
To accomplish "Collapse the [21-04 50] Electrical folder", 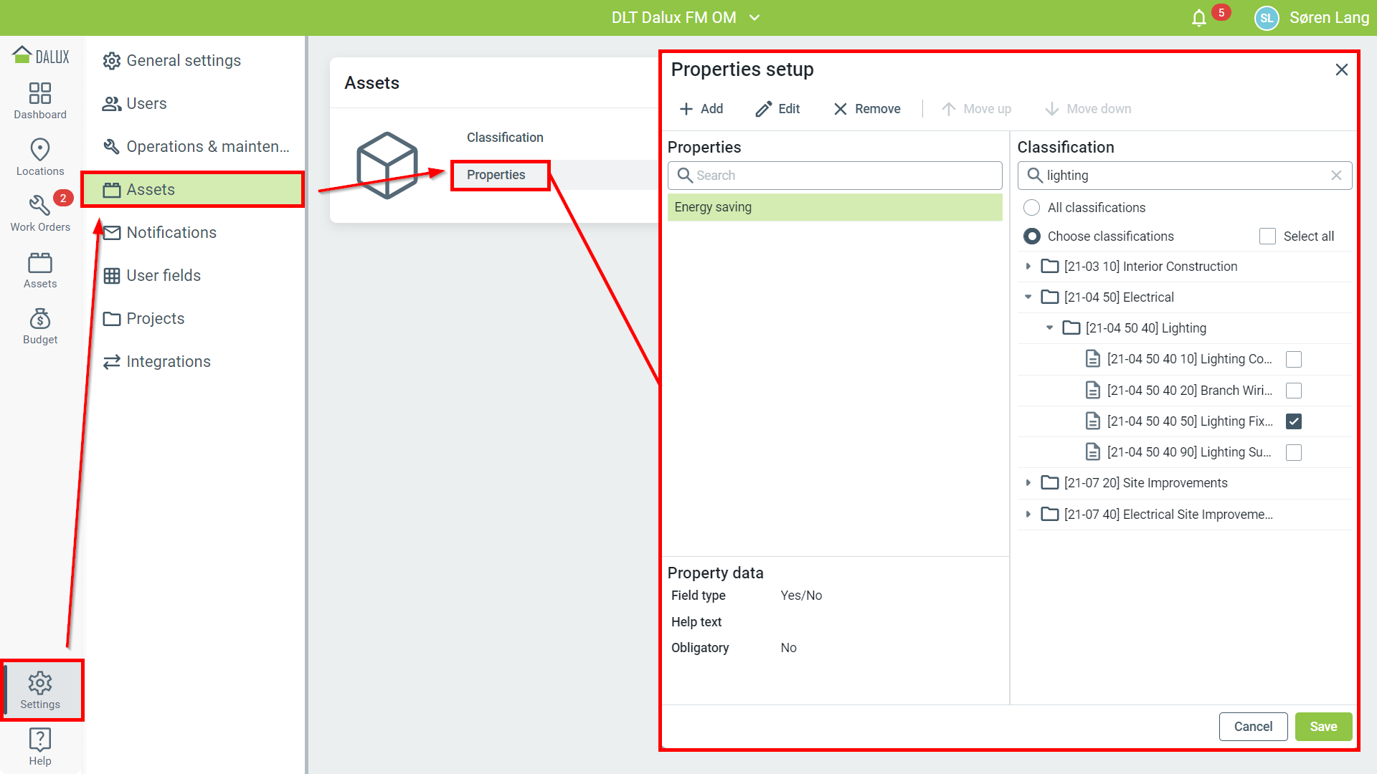I will (x=1028, y=297).
